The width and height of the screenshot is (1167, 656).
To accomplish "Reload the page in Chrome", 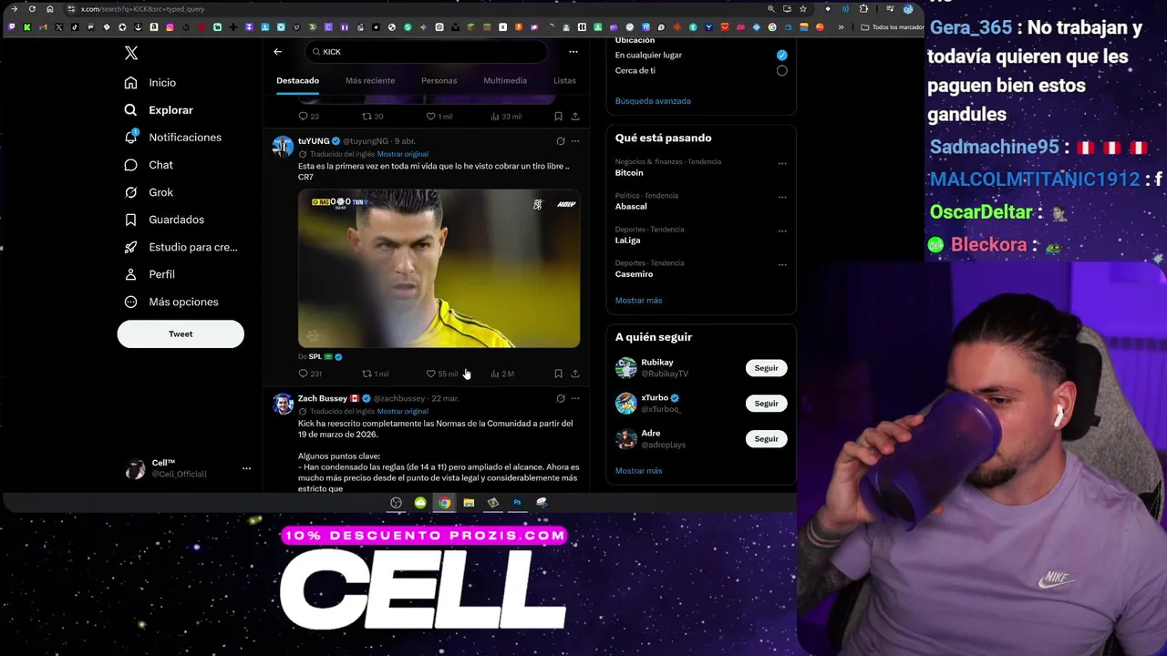I will [32, 9].
